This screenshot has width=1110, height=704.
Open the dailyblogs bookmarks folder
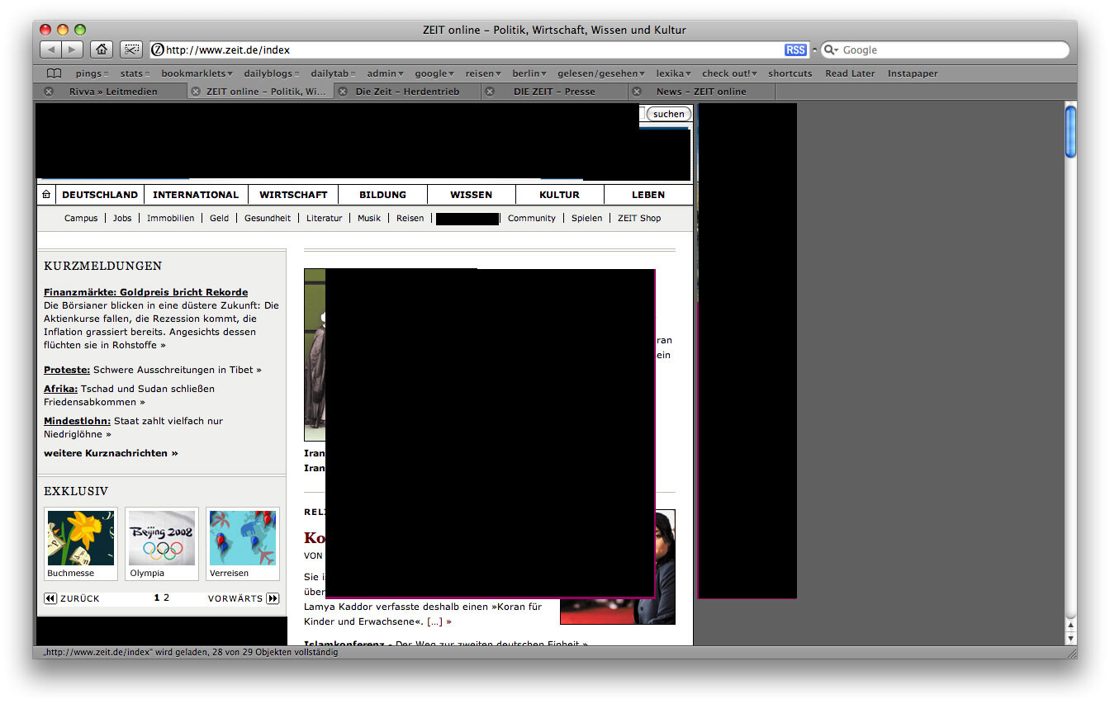271,73
